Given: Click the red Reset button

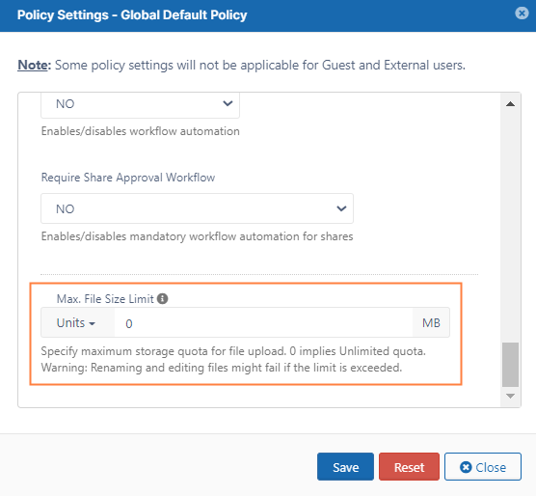Looking at the screenshot, I should coord(409,467).
